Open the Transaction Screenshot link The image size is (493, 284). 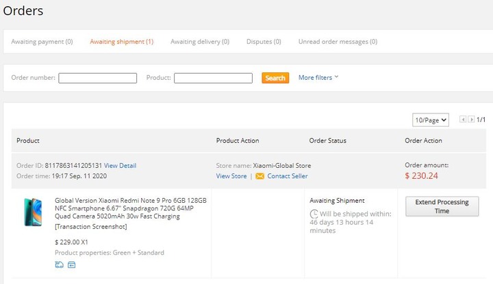91,227
